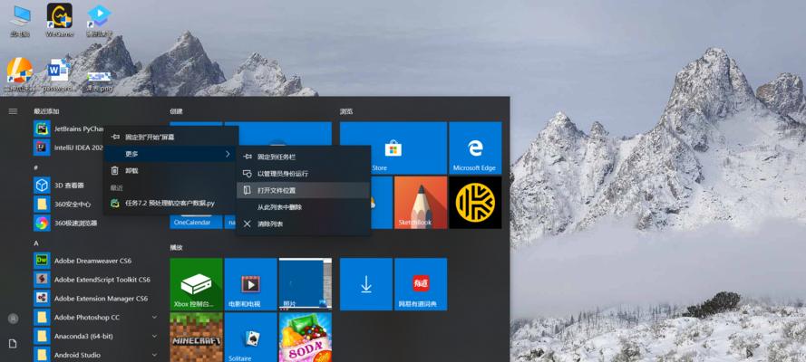The image size is (806, 362).
Task: Choose 从此列表中删除 in the submenu
Action: click(x=304, y=207)
